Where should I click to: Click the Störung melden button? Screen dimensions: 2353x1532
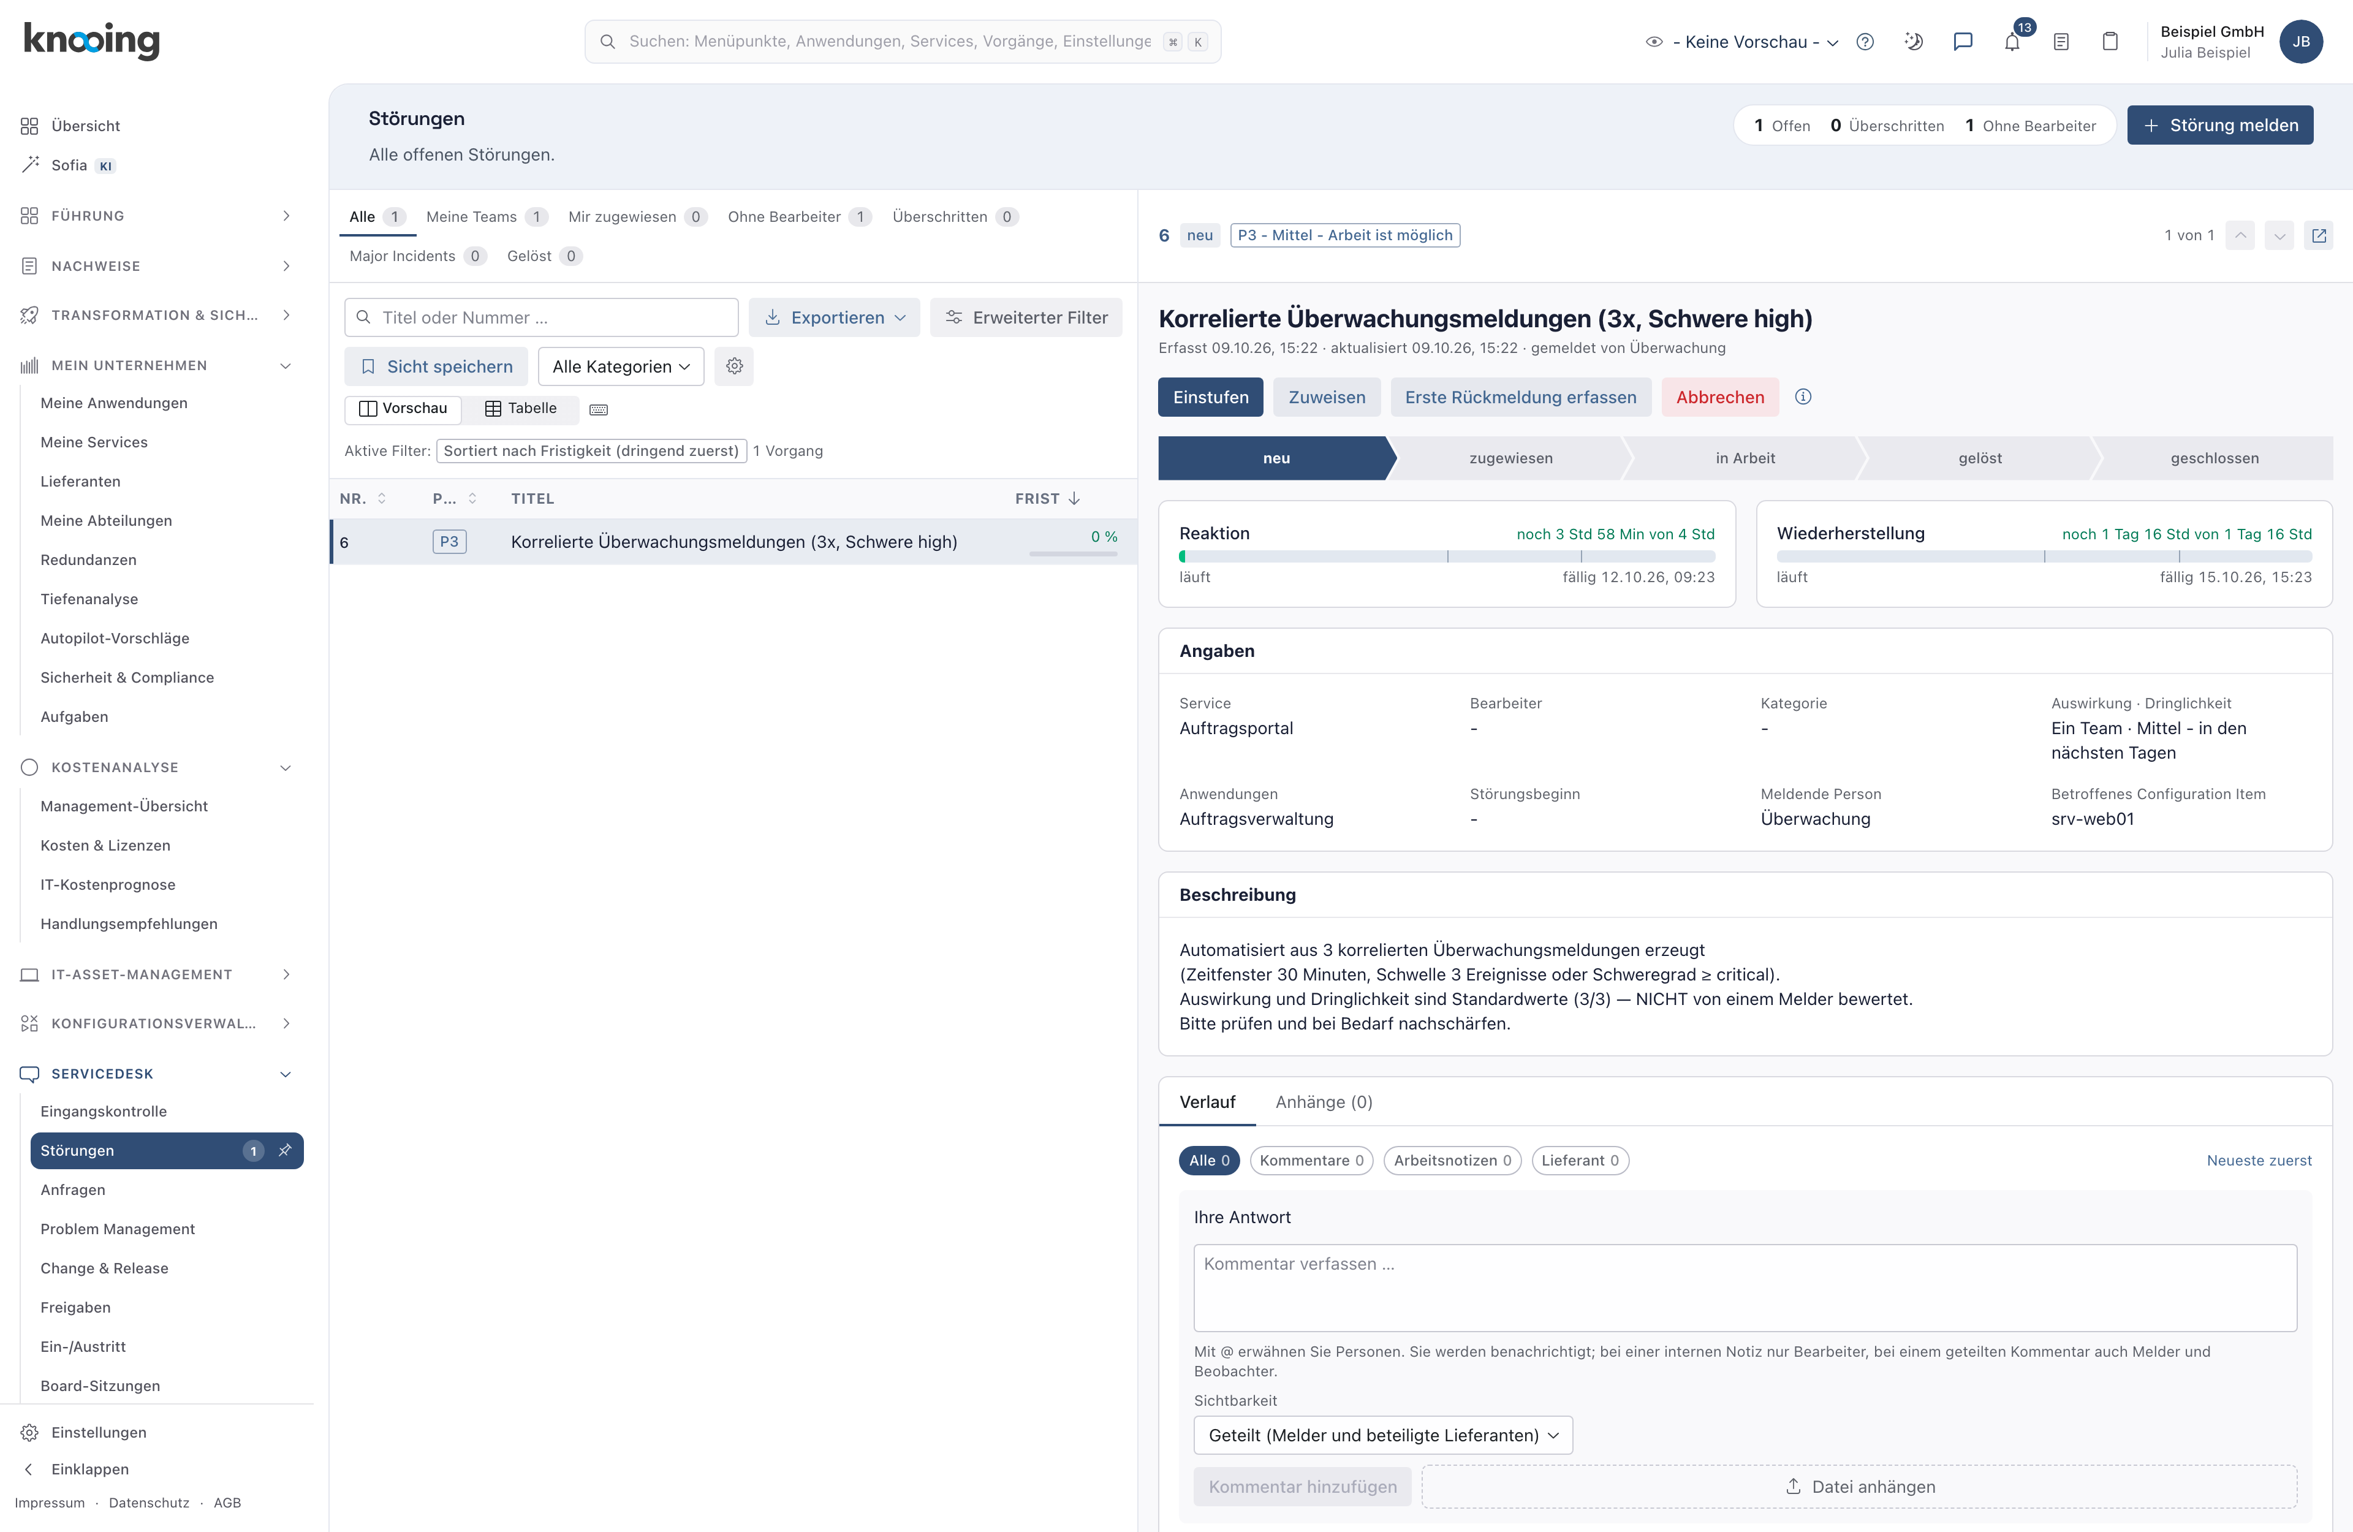(2219, 126)
